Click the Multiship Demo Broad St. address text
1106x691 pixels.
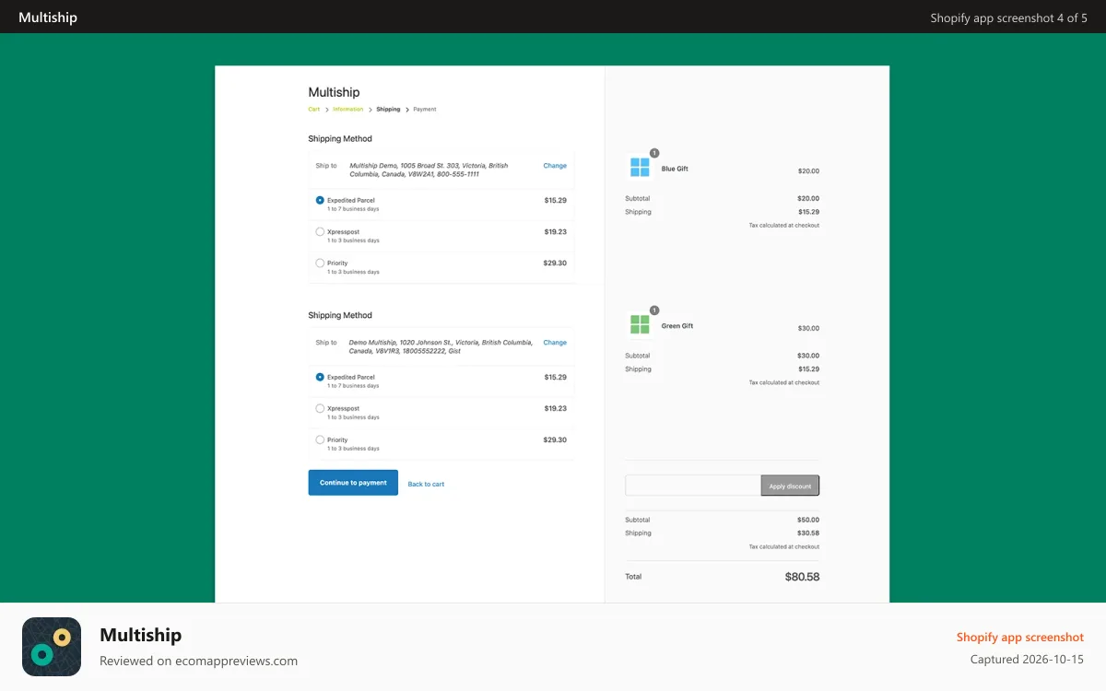(x=429, y=170)
